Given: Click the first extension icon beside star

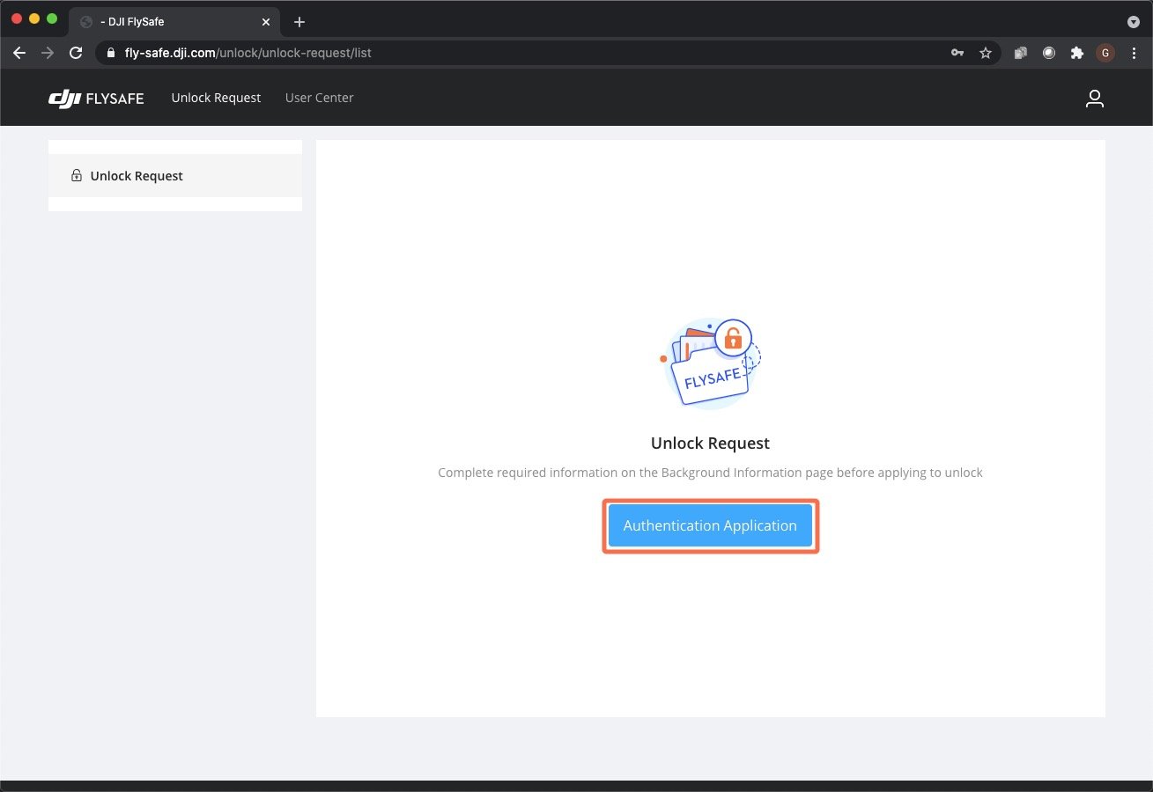Looking at the screenshot, I should (1021, 53).
